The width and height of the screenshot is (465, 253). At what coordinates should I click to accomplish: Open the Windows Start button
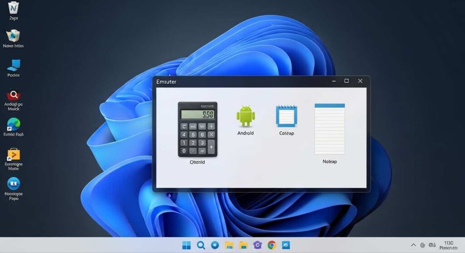pos(186,245)
